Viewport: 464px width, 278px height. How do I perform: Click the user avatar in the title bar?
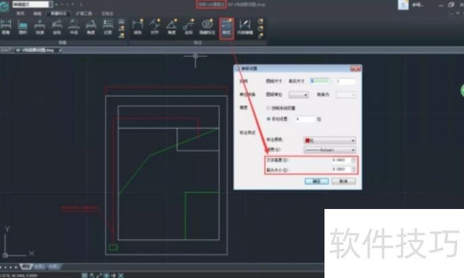(x=403, y=5)
